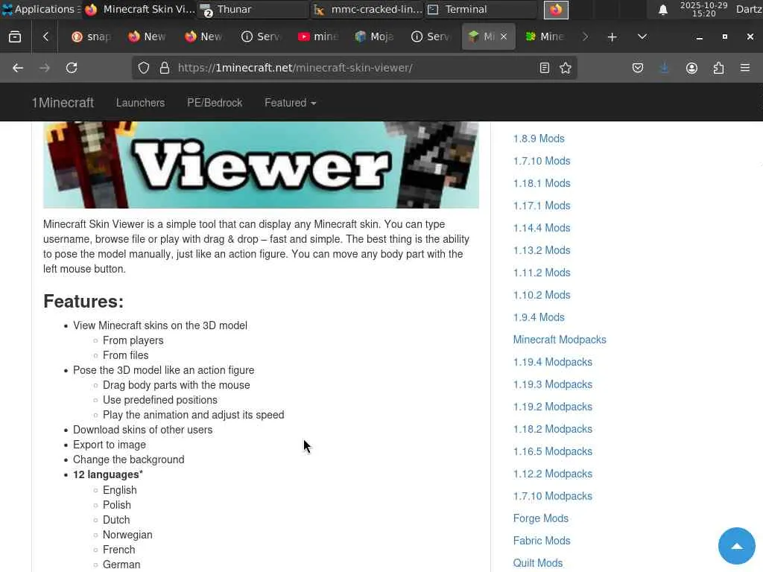Screen dimensions: 763x572
Task: Open the Applications menu in the panel
Action: click(41, 9)
